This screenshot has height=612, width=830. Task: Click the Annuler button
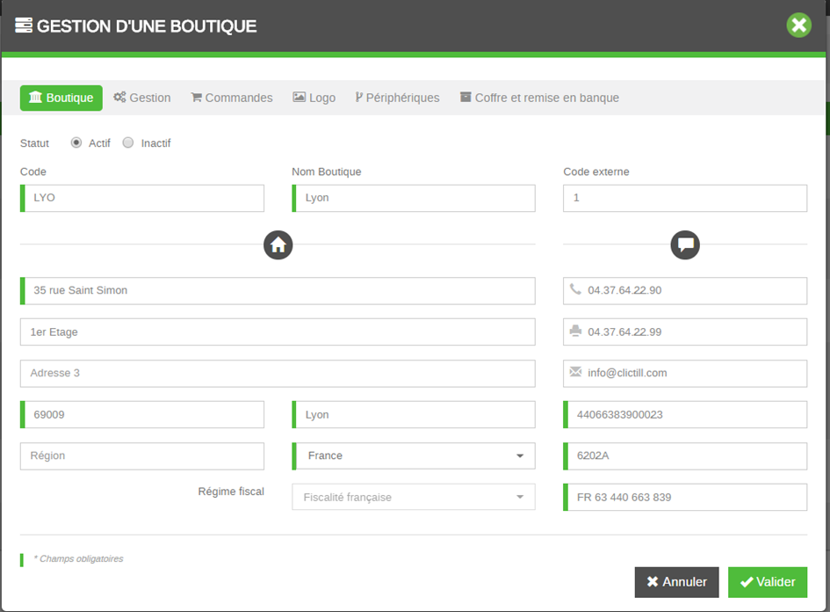(x=676, y=582)
